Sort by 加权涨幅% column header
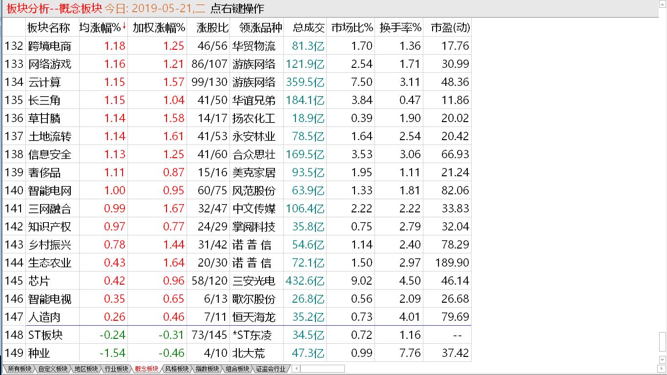Screen dimensions: 667x375 158,28
